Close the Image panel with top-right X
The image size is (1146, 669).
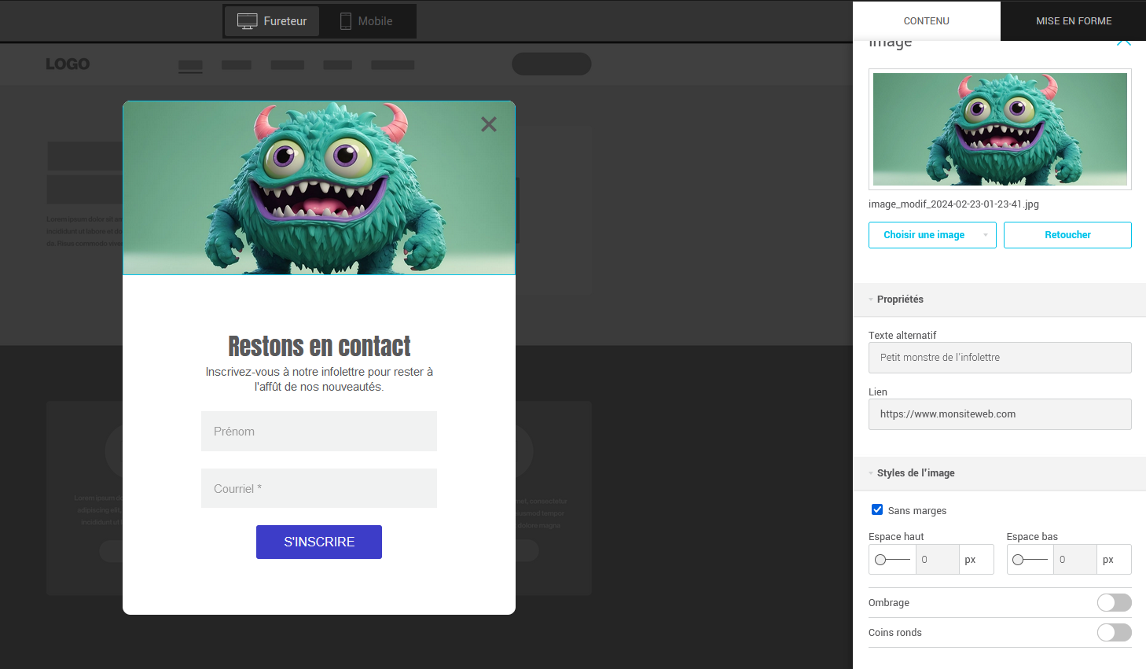1124,42
